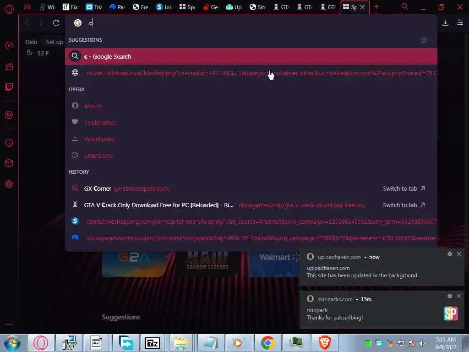
Task: Switch to the Fix tab
Action: click(x=71, y=7)
